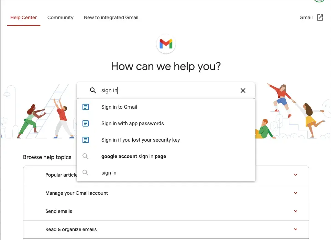Click the article icon for lost security key suggestion

[x=85, y=140]
